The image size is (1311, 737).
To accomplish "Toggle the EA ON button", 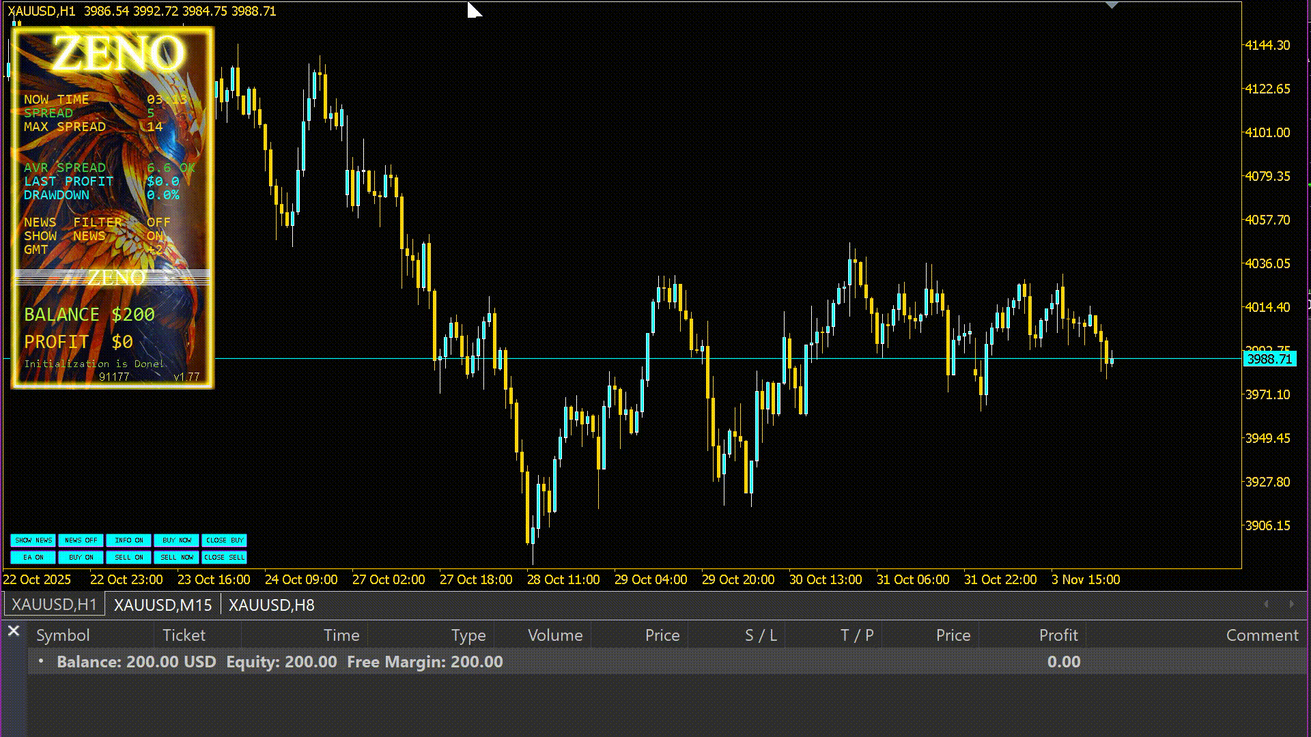I will [x=33, y=558].
